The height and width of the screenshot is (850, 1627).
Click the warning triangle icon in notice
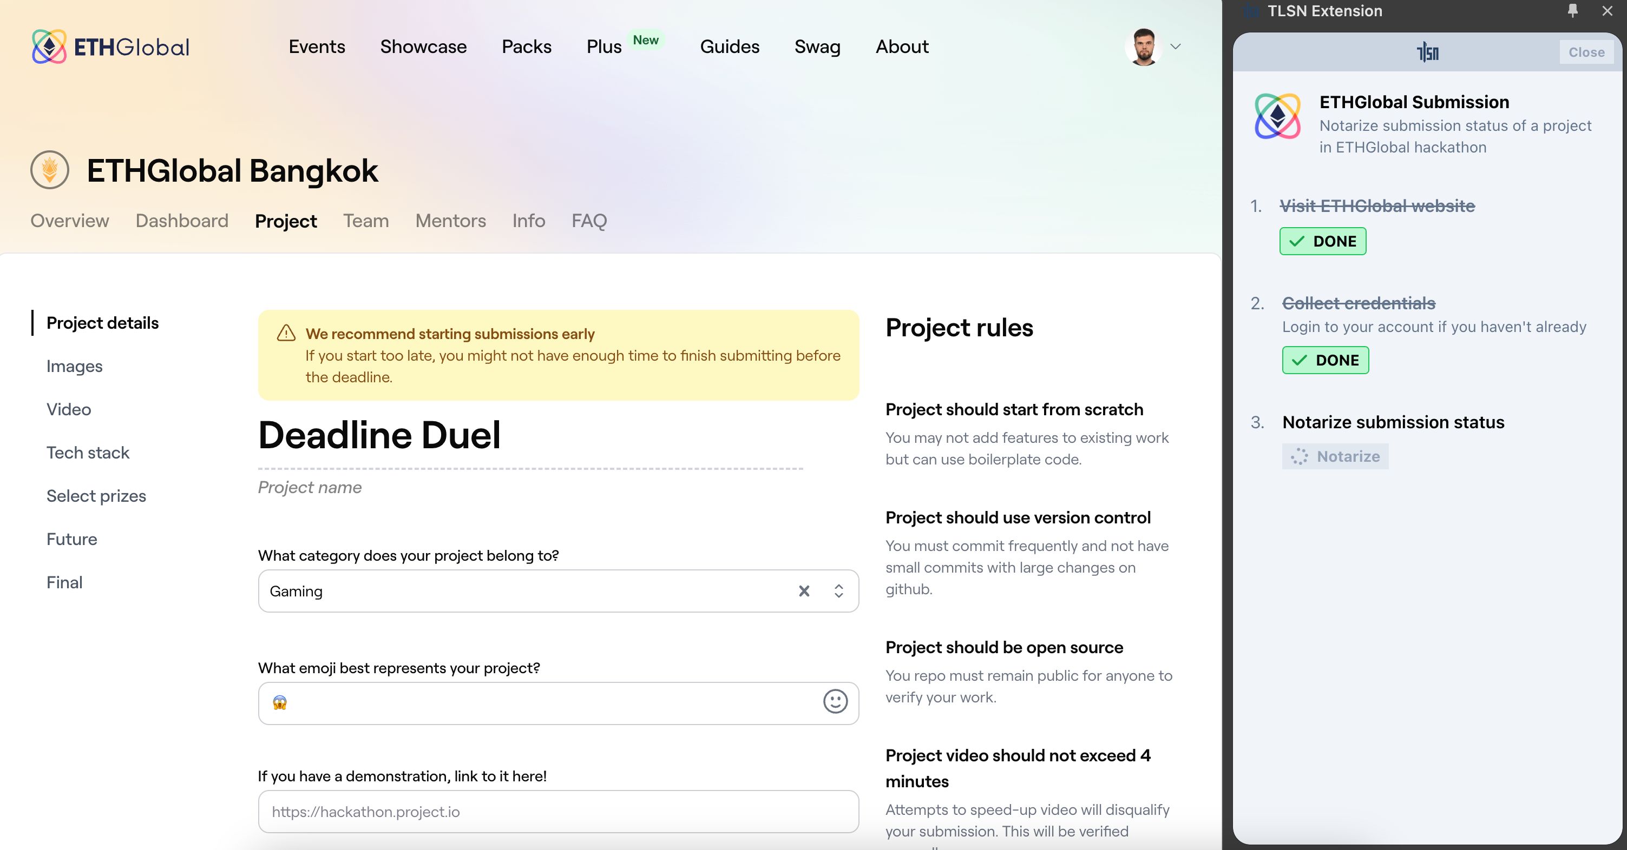coord(286,333)
